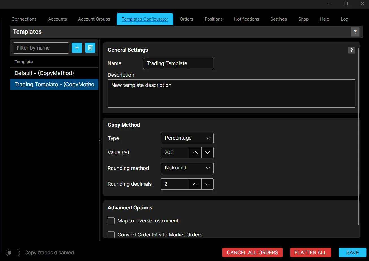Open the Notifications tab
Viewport: 369px width, 261px height.
point(246,19)
